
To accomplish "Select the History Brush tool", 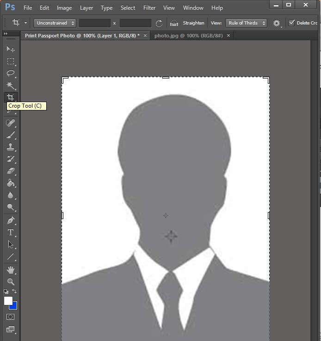I will tap(11, 159).
